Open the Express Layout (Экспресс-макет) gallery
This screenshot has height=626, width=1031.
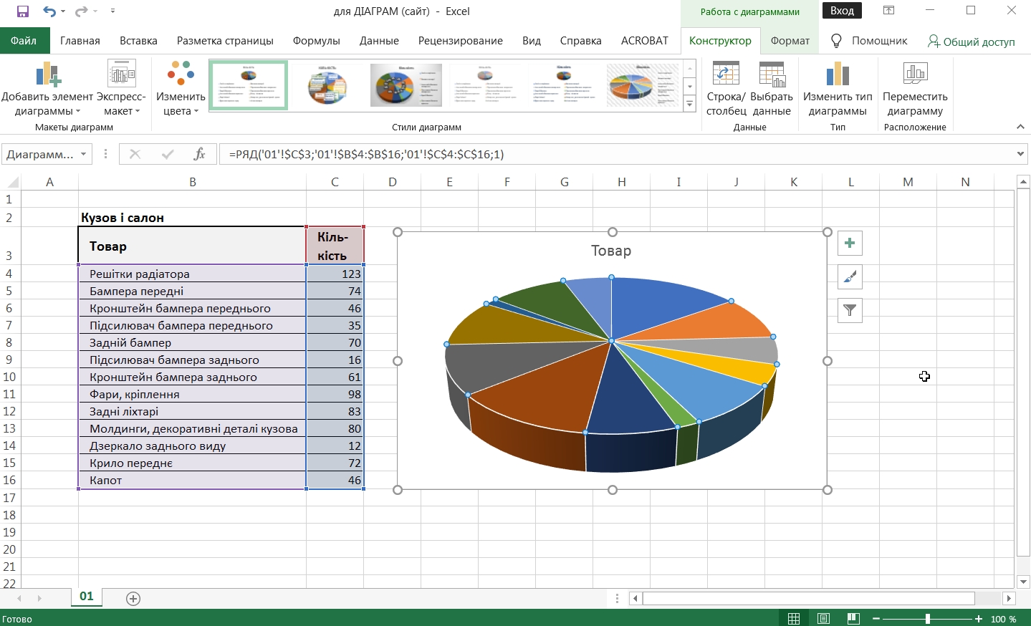pyautogui.click(x=121, y=74)
